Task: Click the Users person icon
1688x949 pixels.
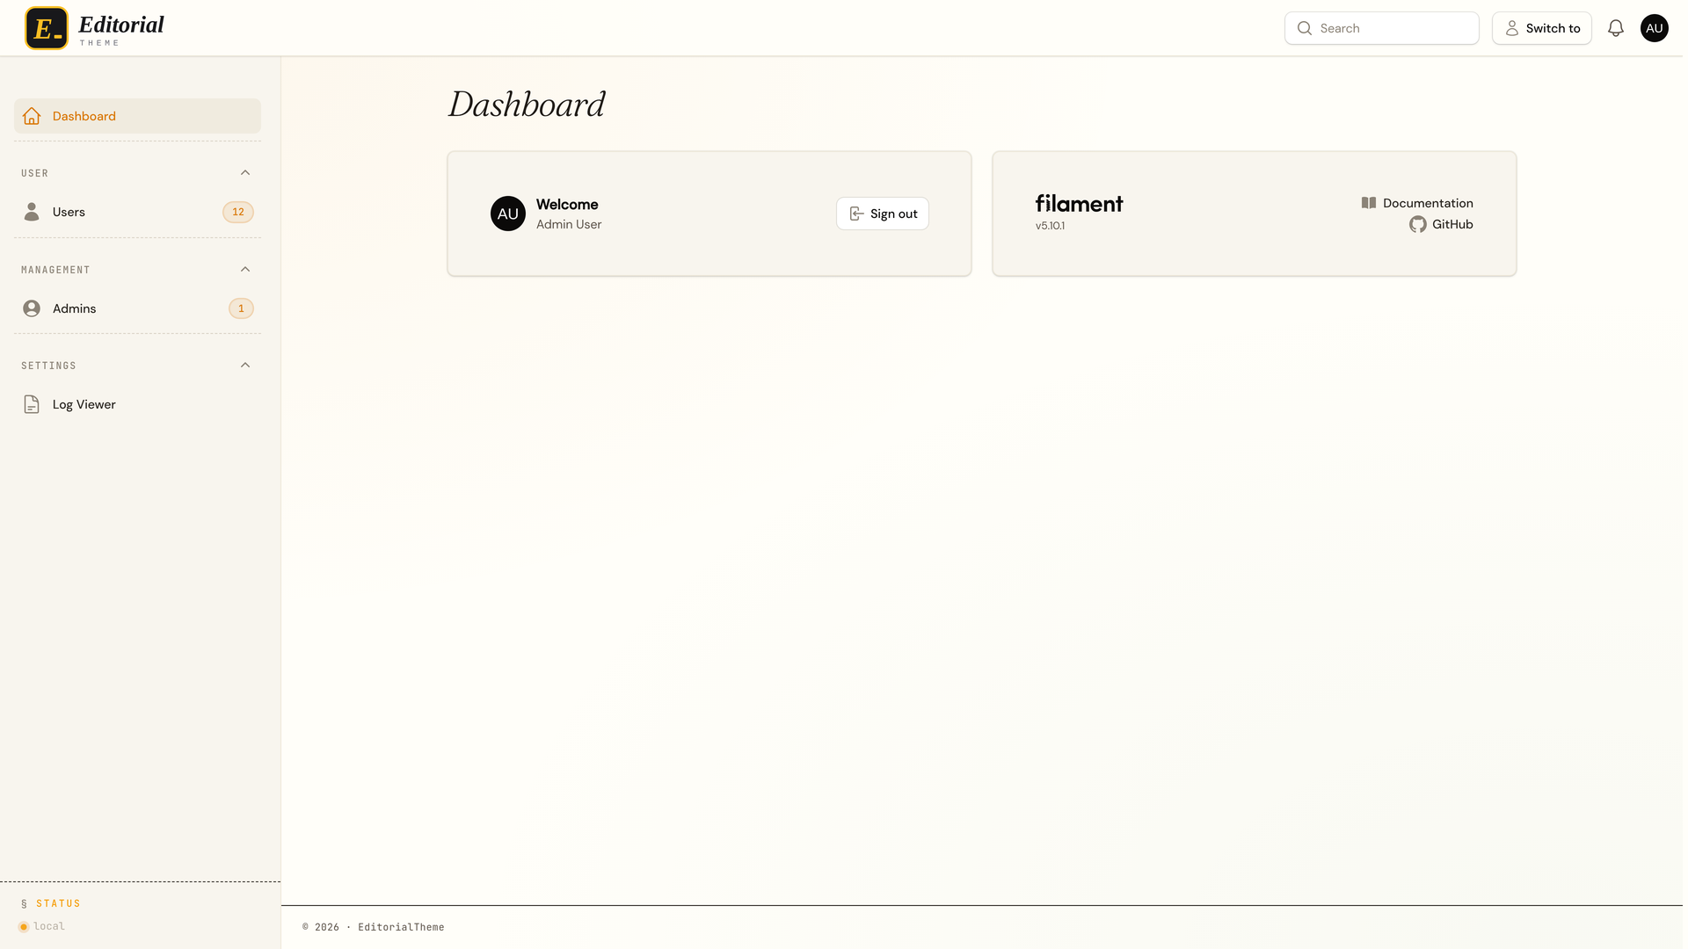Action: point(32,212)
